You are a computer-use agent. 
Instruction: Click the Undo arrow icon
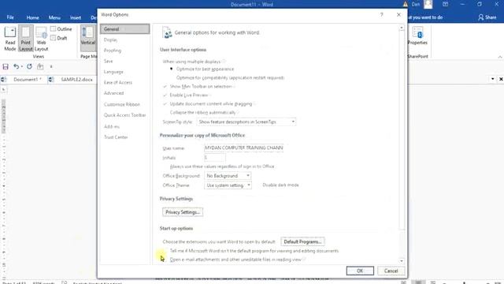tap(16, 66)
